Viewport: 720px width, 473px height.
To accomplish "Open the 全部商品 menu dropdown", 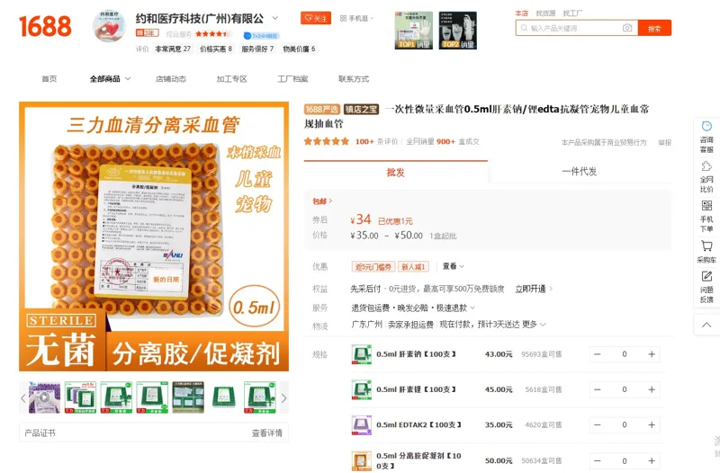I will click(x=110, y=79).
